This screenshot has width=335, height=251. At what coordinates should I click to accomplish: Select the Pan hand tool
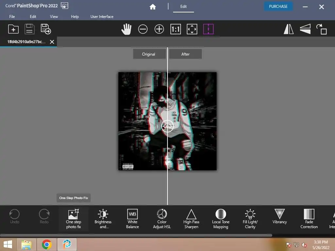point(126,29)
